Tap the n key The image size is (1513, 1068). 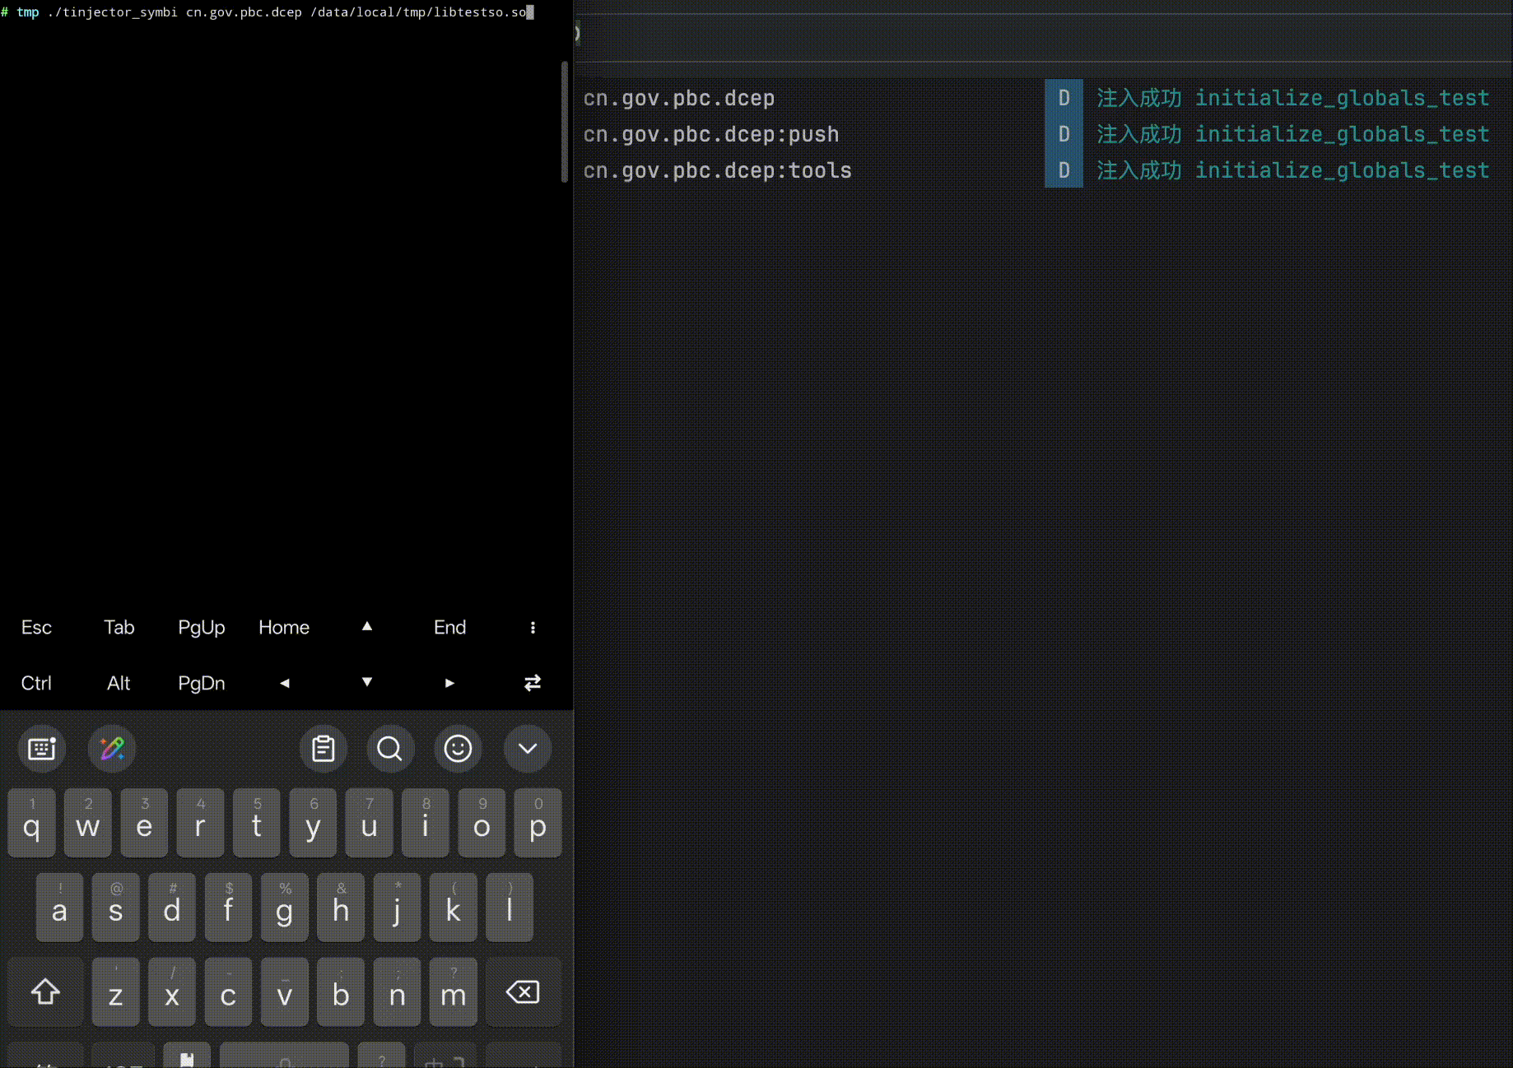tap(397, 991)
